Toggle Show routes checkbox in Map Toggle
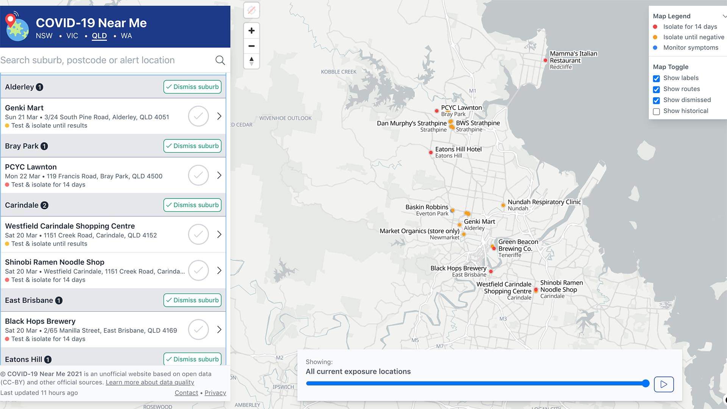 [x=656, y=89]
